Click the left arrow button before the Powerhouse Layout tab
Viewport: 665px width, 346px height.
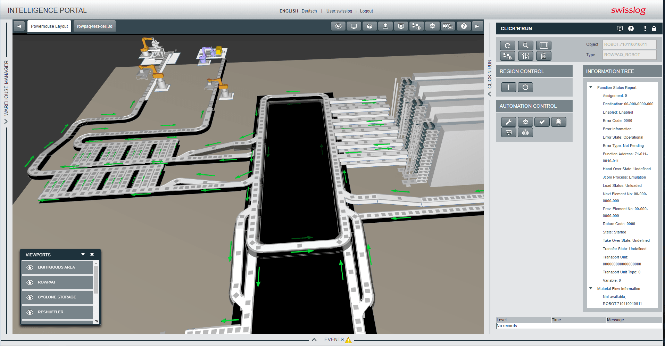[19, 26]
